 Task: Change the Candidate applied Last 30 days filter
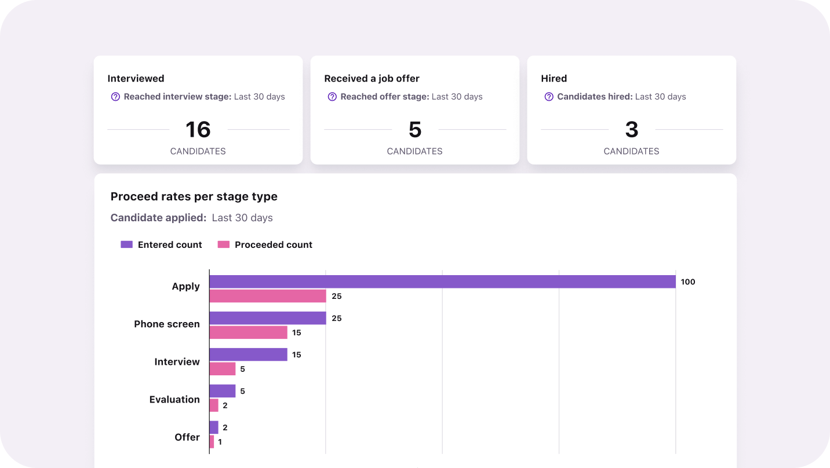(x=242, y=218)
